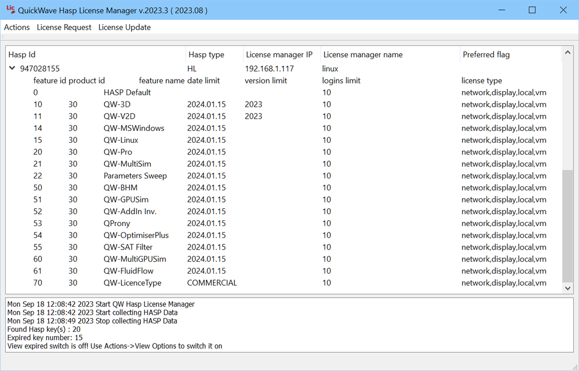Select the QW-OptimiserPlus feature row
This screenshot has width=579, height=371.
284,235
